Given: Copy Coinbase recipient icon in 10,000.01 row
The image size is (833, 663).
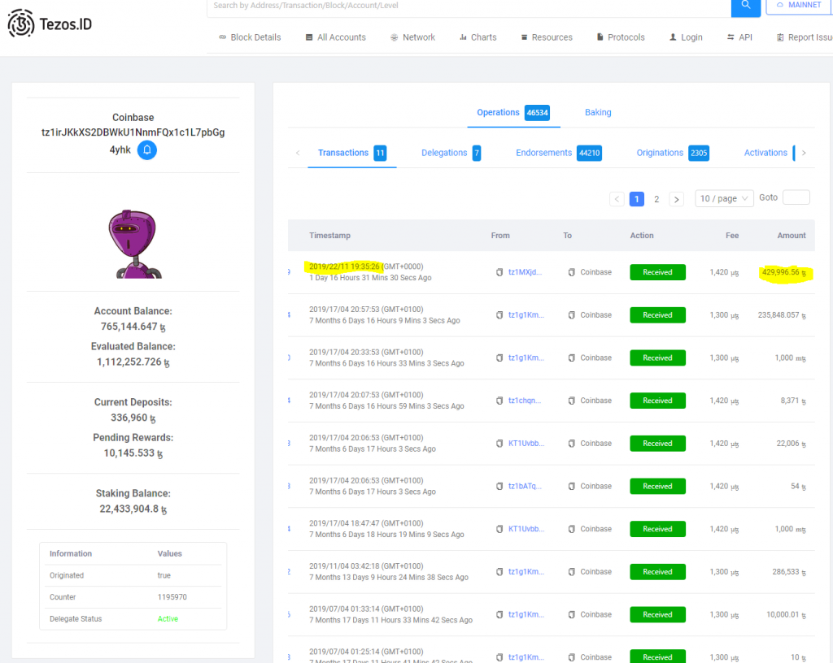Looking at the screenshot, I should point(572,615).
